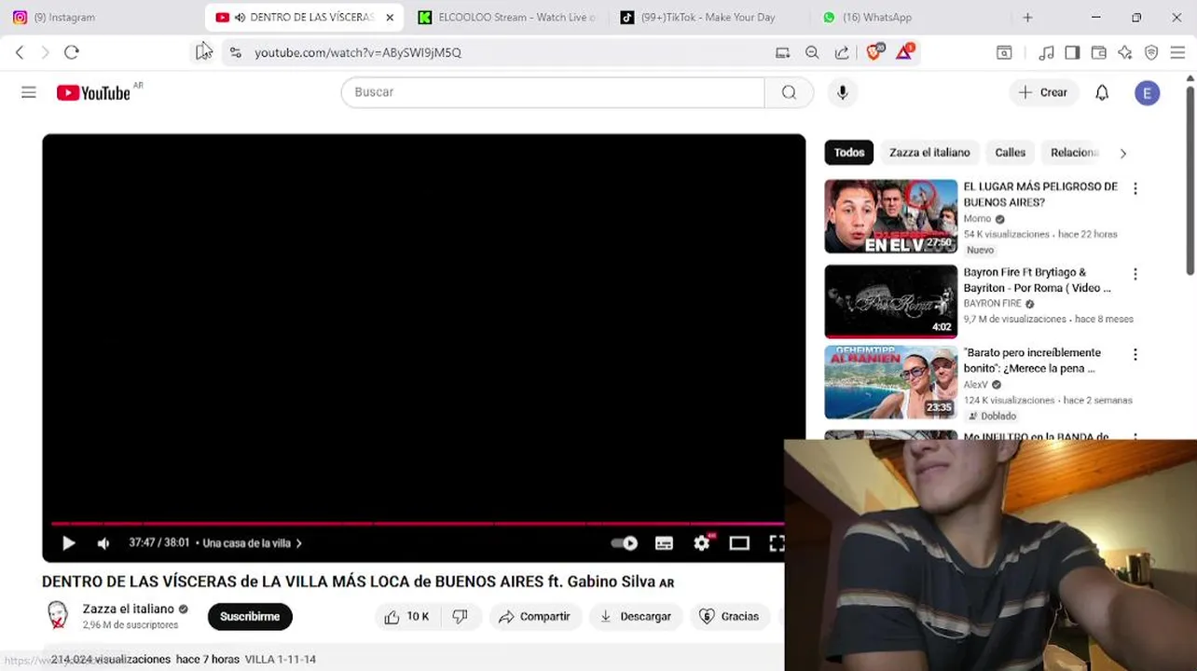Viewport: 1197px width, 671px height.
Task: Switch to the TikTok tab
Action: pyautogui.click(x=707, y=17)
